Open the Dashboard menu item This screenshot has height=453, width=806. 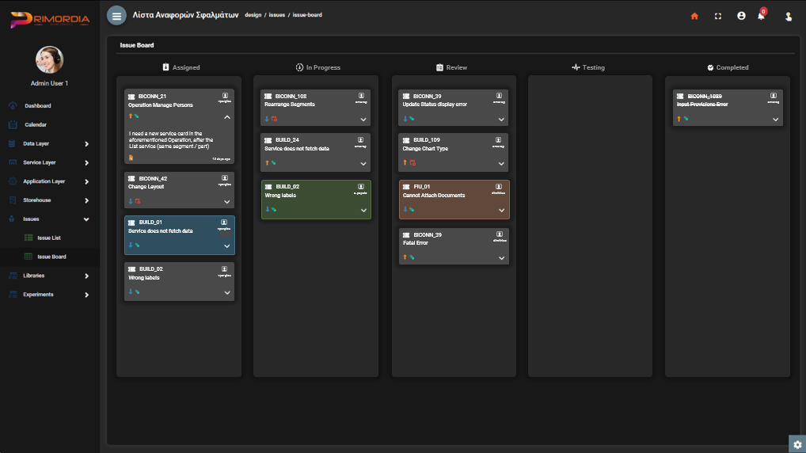[x=37, y=105]
